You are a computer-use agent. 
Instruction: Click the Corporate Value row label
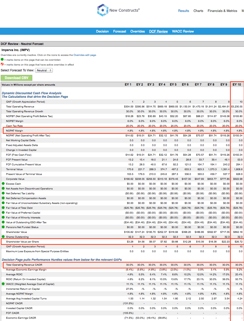click(15, 179)
